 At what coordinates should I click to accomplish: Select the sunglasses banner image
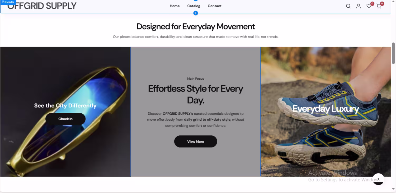pyautogui.click(x=65, y=112)
